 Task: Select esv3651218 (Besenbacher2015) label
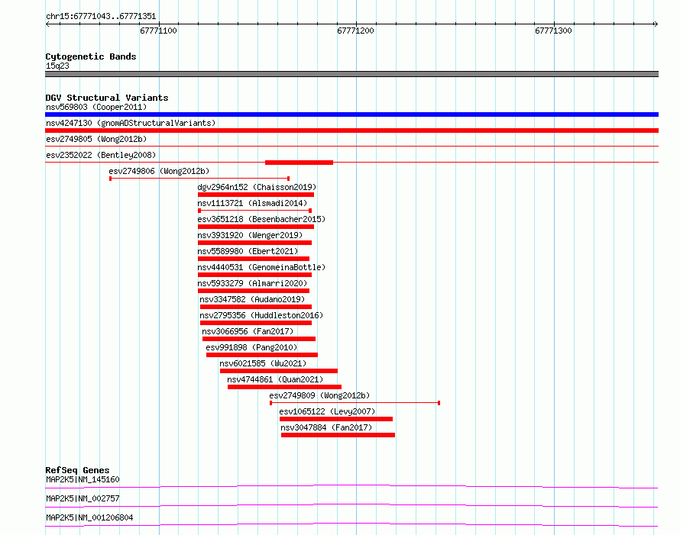click(261, 219)
